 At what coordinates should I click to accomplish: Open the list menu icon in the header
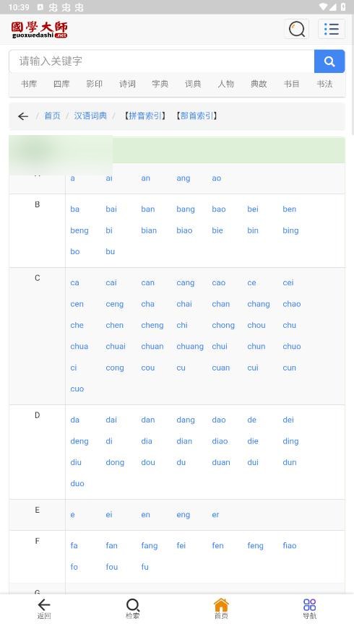[x=332, y=29]
